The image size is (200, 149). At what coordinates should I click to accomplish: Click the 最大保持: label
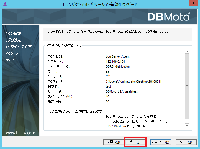pos(55,101)
